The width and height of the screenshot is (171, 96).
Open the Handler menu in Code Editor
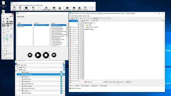[x=80, y=16]
